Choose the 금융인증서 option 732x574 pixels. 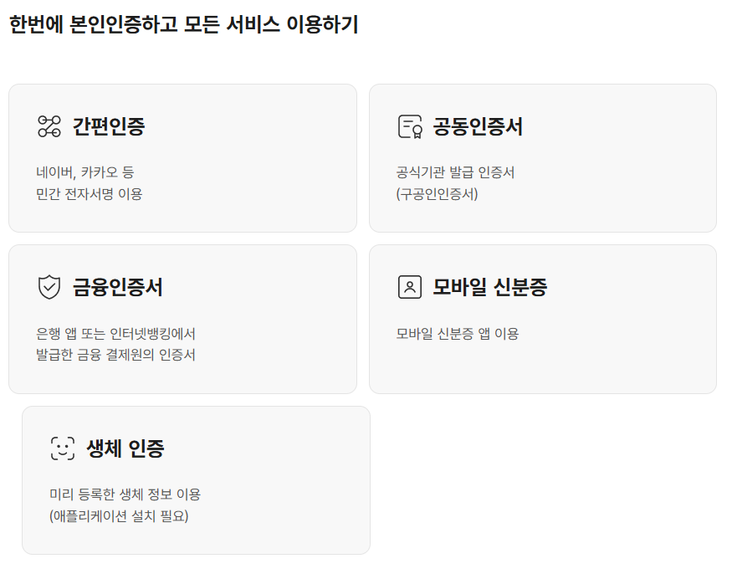click(182, 318)
